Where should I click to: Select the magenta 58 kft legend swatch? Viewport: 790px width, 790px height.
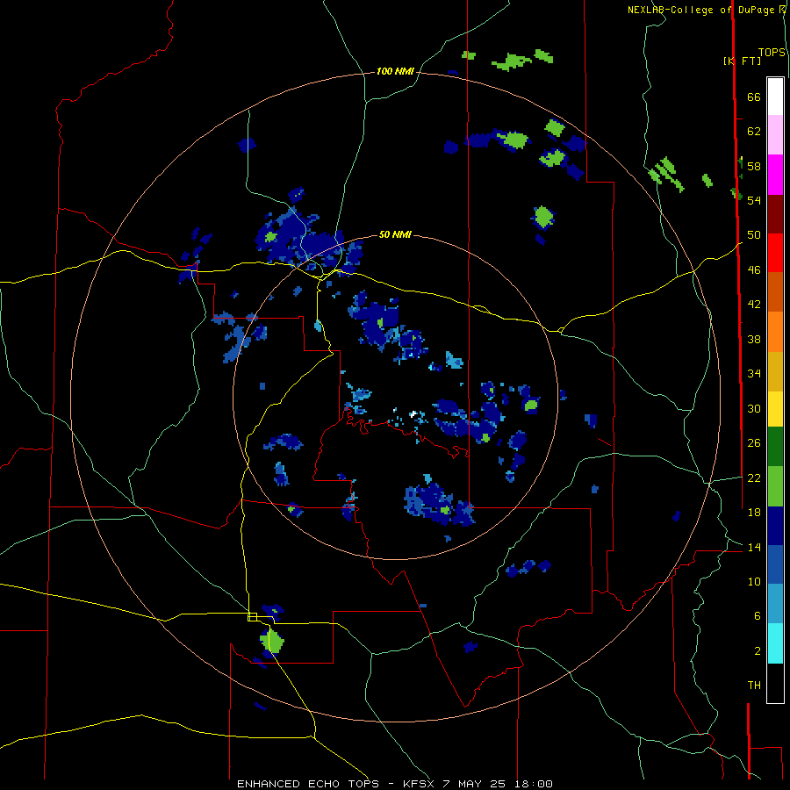775,175
